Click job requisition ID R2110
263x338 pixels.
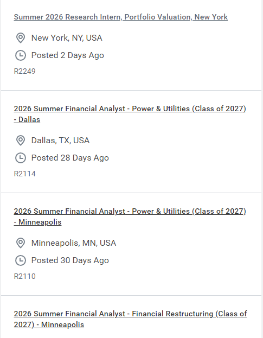pyautogui.click(x=25, y=277)
